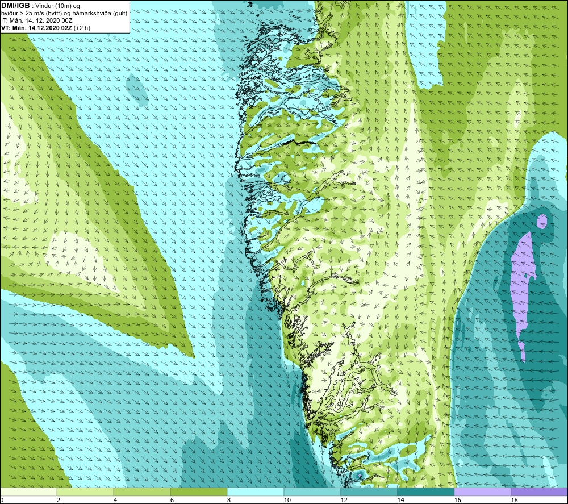Click the 'IT: Mán. 14. 12. 2020 00Z' line
This screenshot has height=504, width=568.
(36, 20)
